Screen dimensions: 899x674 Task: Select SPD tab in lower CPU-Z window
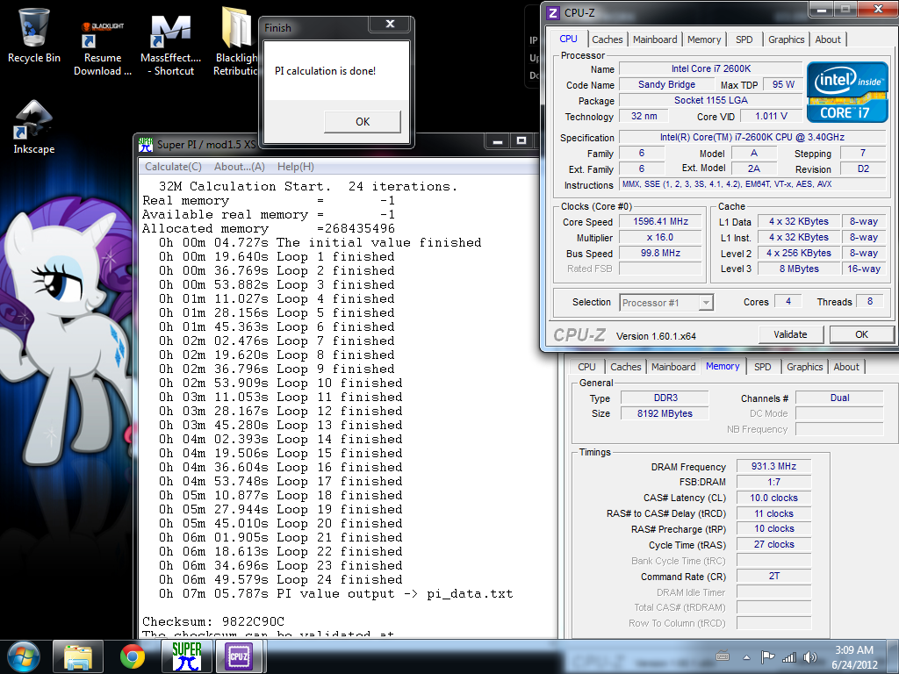pyautogui.click(x=763, y=367)
